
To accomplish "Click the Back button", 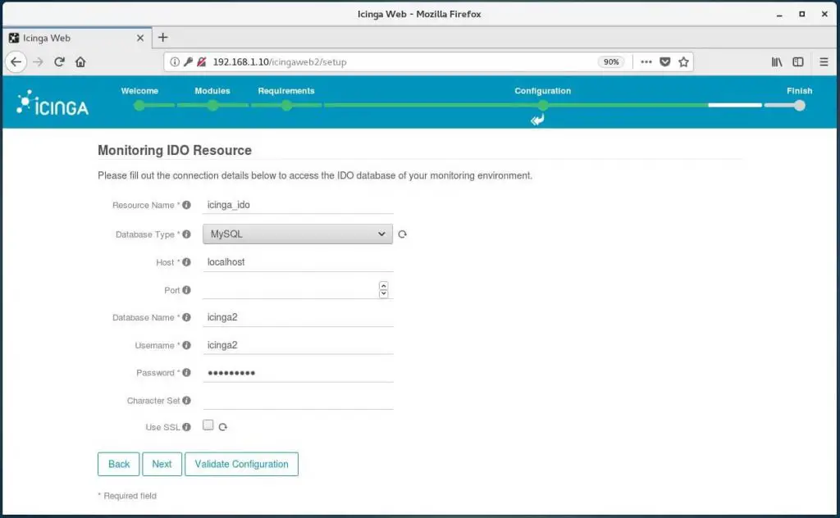I will click(x=118, y=464).
